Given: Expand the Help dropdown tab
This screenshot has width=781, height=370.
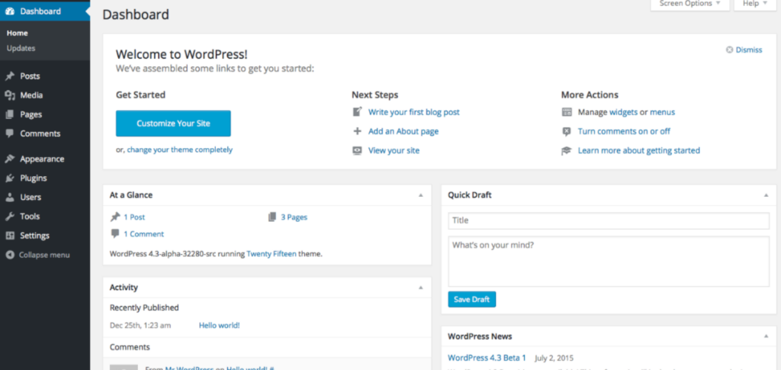Looking at the screenshot, I should [751, 4].
